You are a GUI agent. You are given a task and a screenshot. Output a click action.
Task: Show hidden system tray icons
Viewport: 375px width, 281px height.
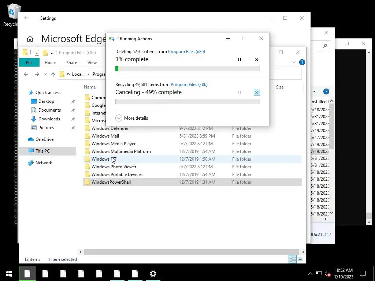(310, 274)
